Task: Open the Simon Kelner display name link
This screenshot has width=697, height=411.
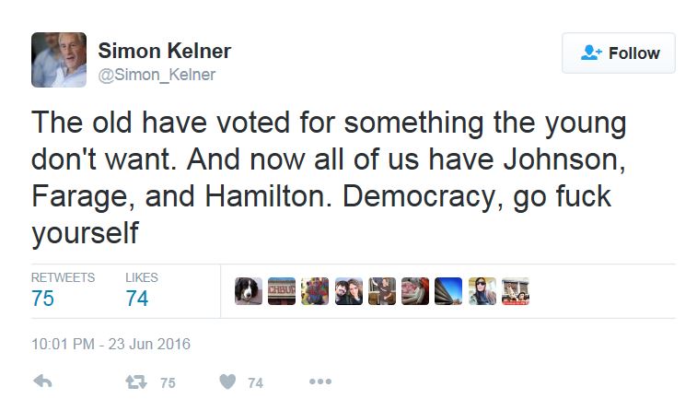Action: point(164,51)
